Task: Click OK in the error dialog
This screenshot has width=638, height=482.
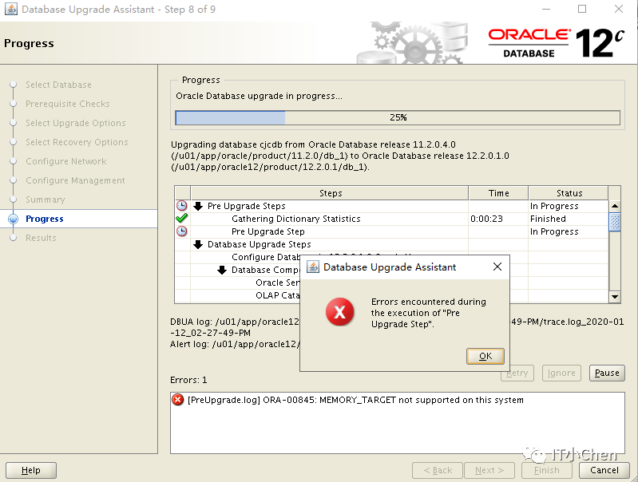Action: (485, 357)
